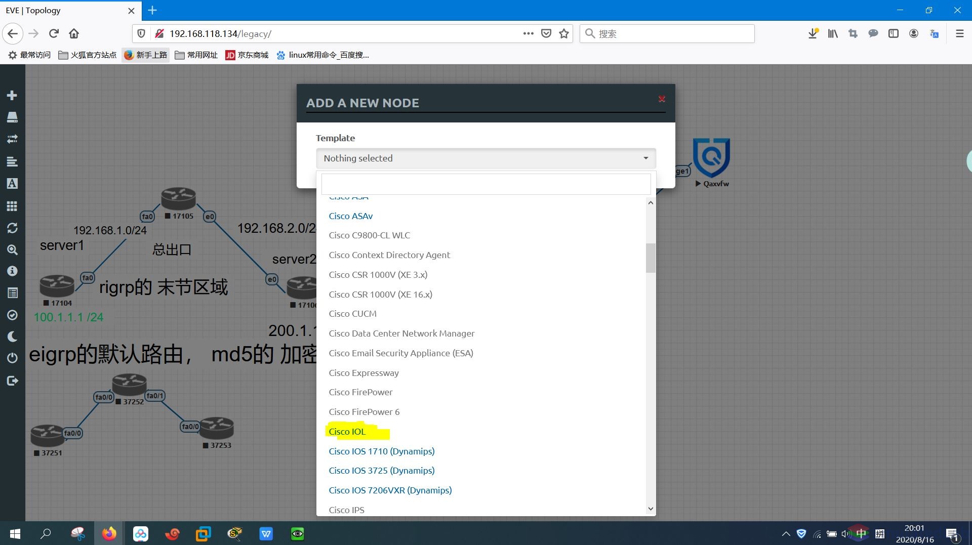Open the text objects 'A' sidebar icon

[x=12, y=184]
